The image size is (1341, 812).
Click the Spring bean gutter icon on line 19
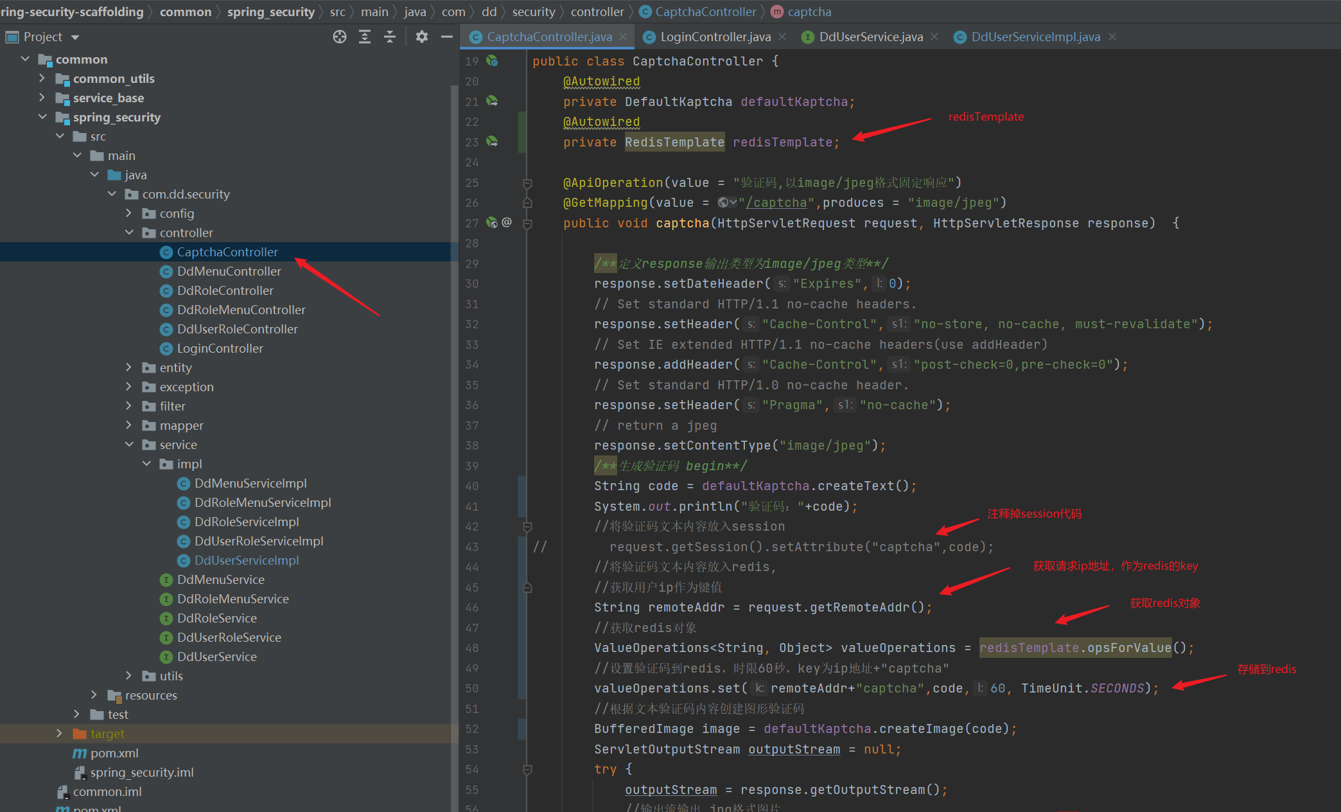(492, 60)
